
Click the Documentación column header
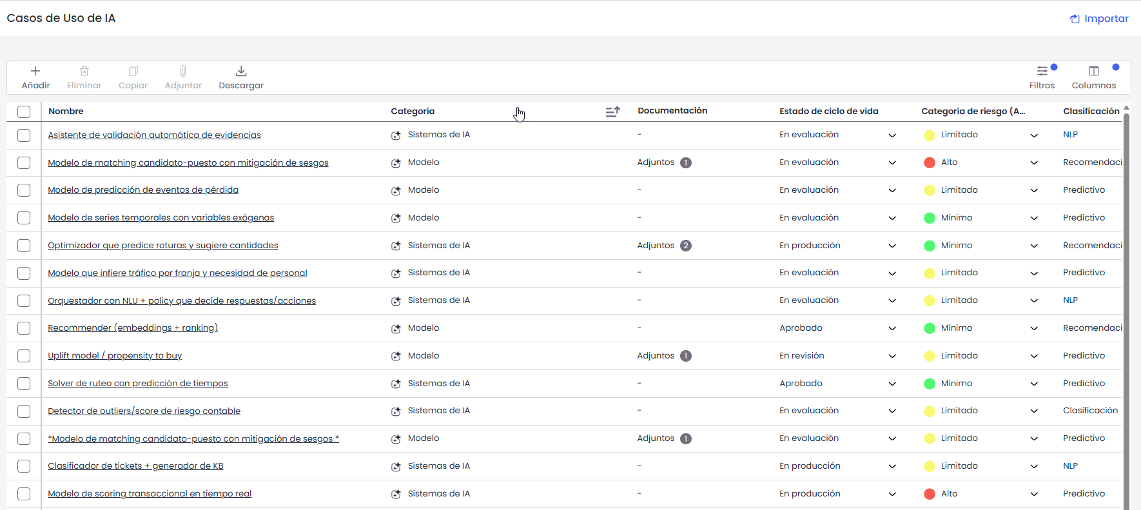coord(672,110)
